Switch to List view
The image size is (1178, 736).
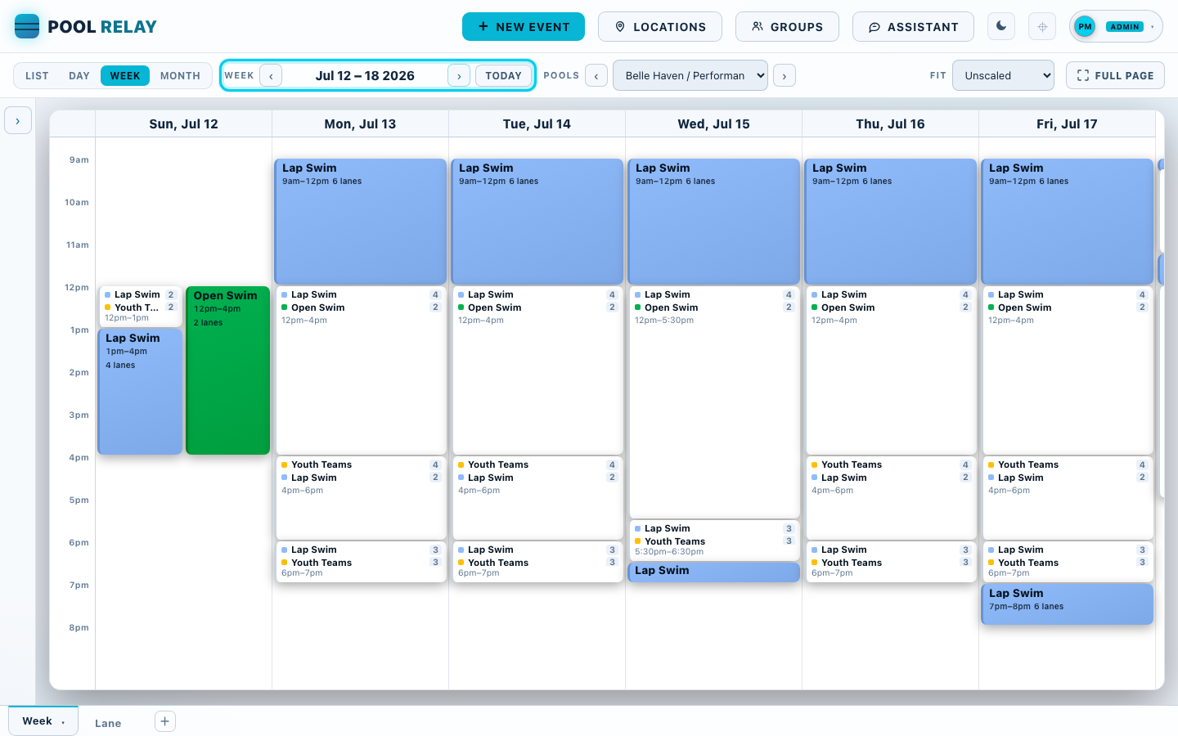coord(37,75)
